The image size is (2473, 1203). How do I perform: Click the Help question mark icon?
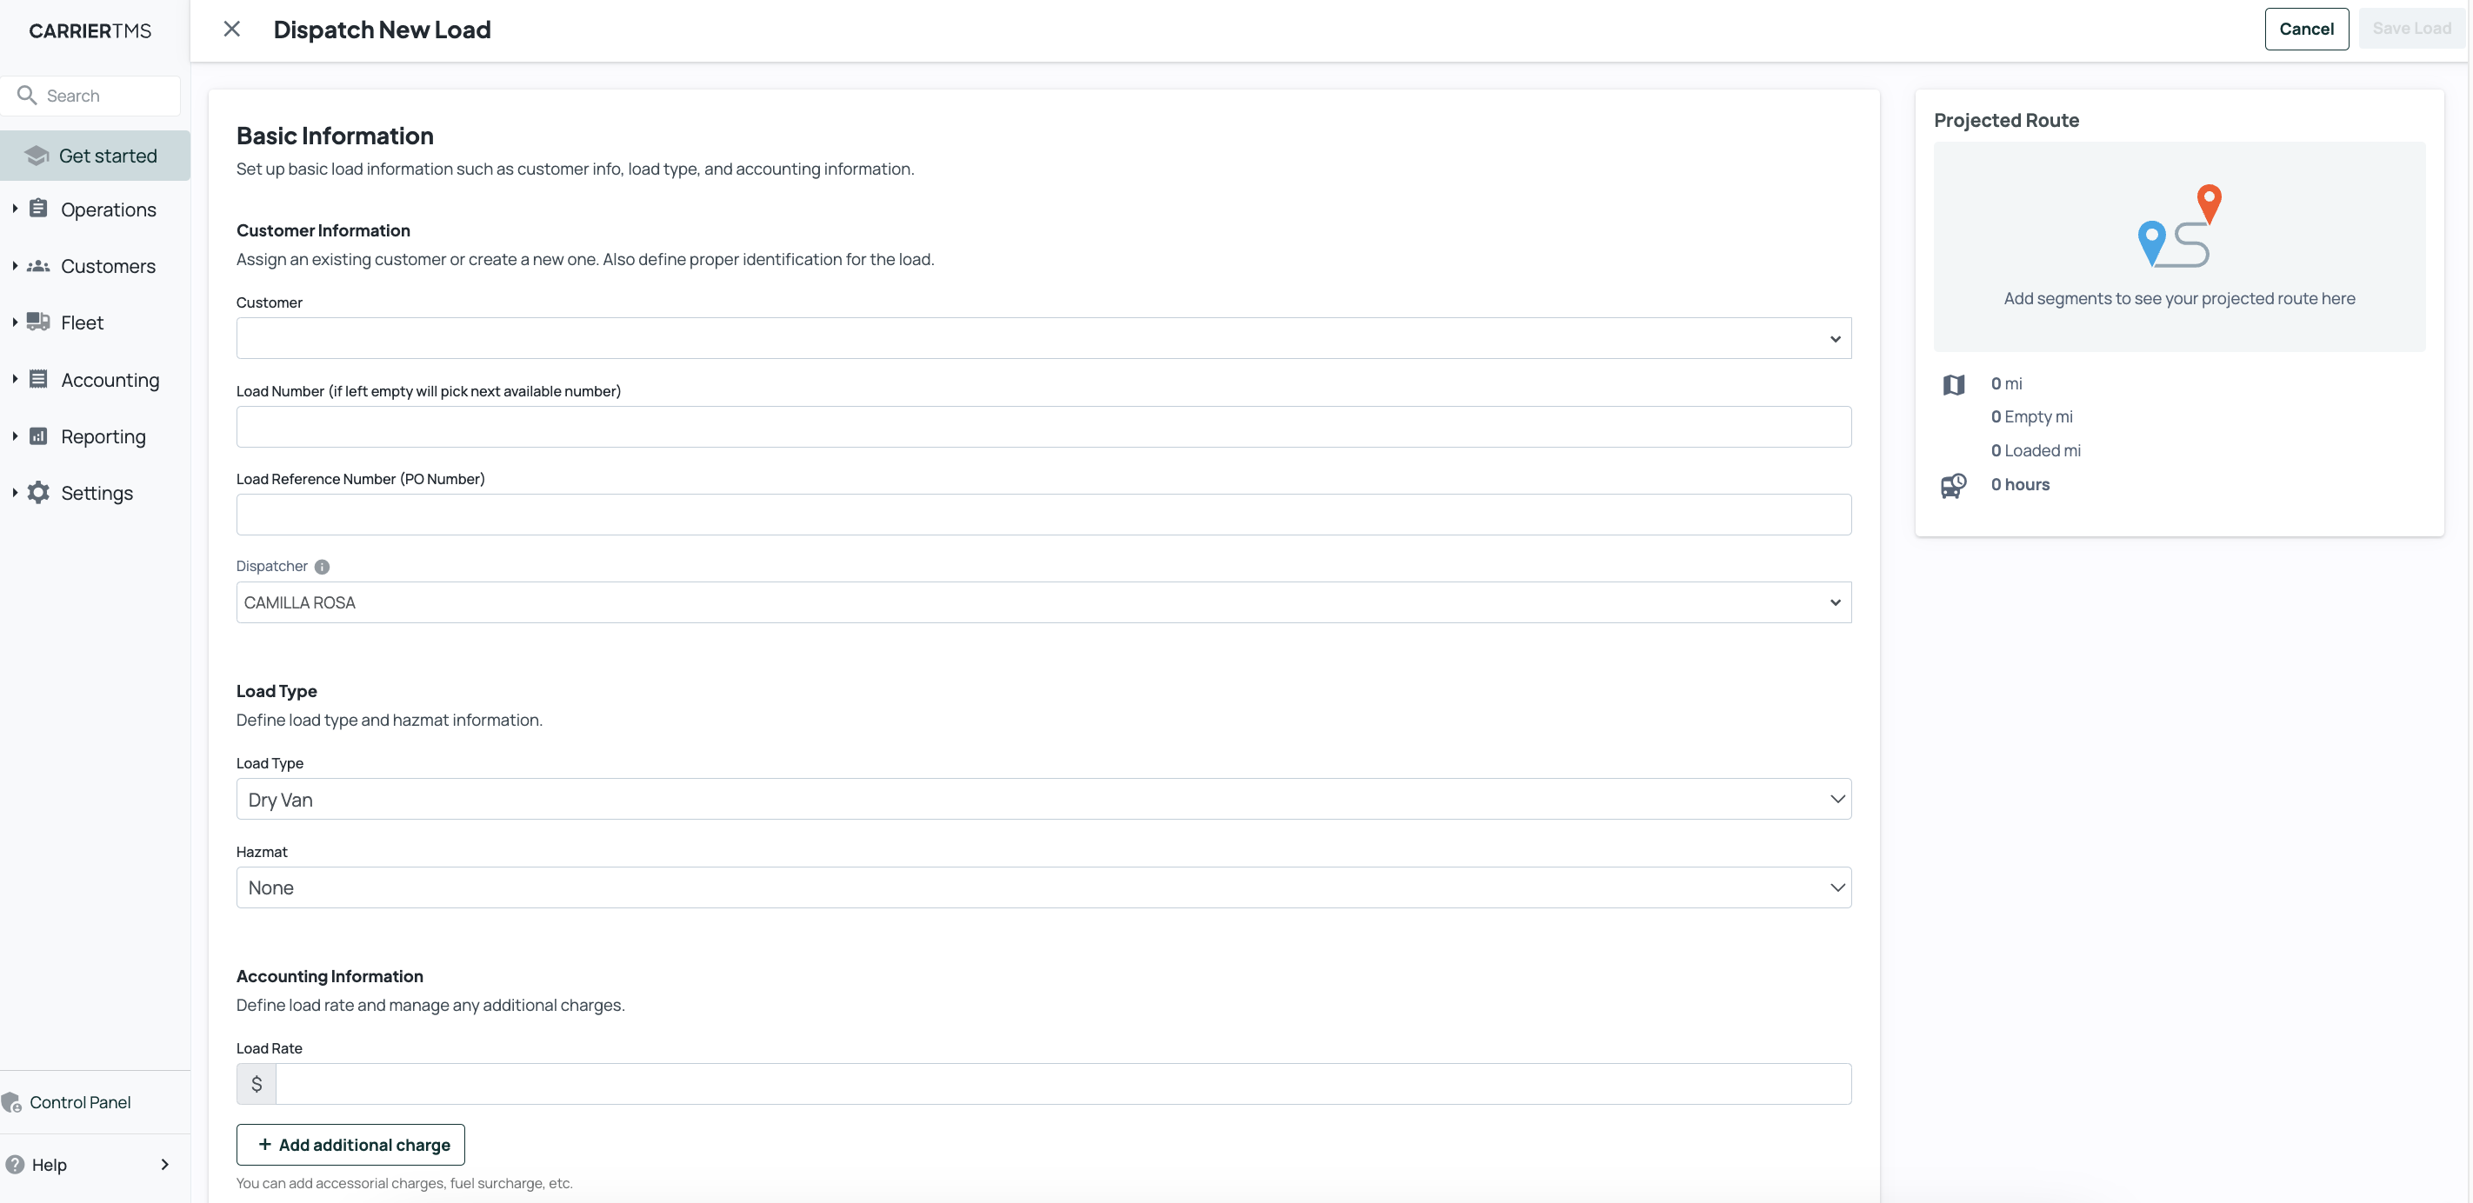tap(15, 1165)
